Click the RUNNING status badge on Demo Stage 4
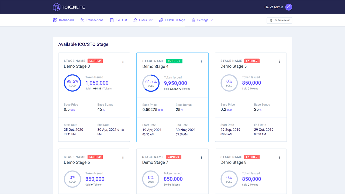This screenshot has height=194, width=345. click(174, 61)
